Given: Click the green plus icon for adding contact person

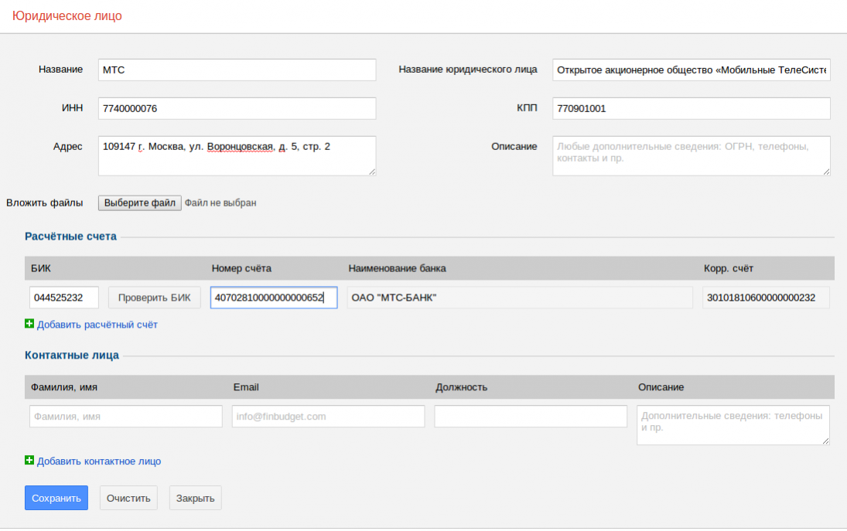Looking at the screenshot, I should [29, 461].
